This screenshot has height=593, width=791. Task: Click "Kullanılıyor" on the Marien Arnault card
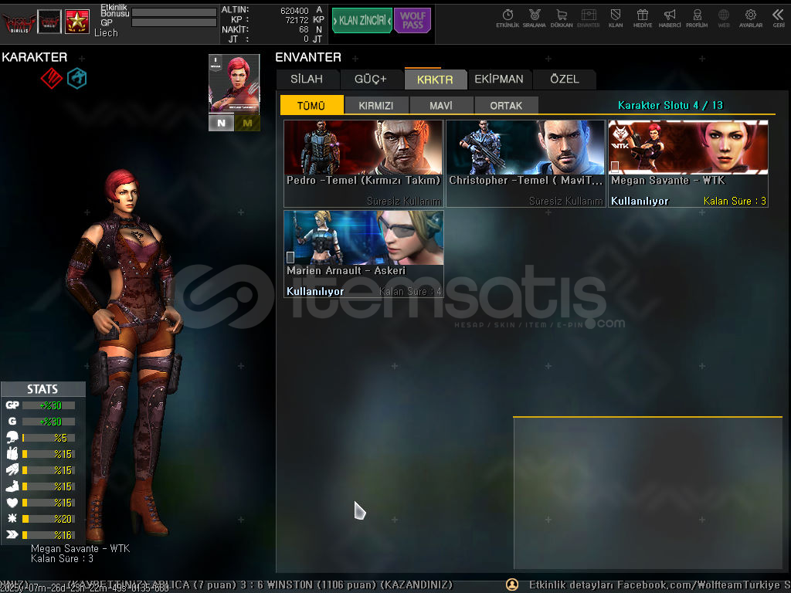click(x=315, y=291)
